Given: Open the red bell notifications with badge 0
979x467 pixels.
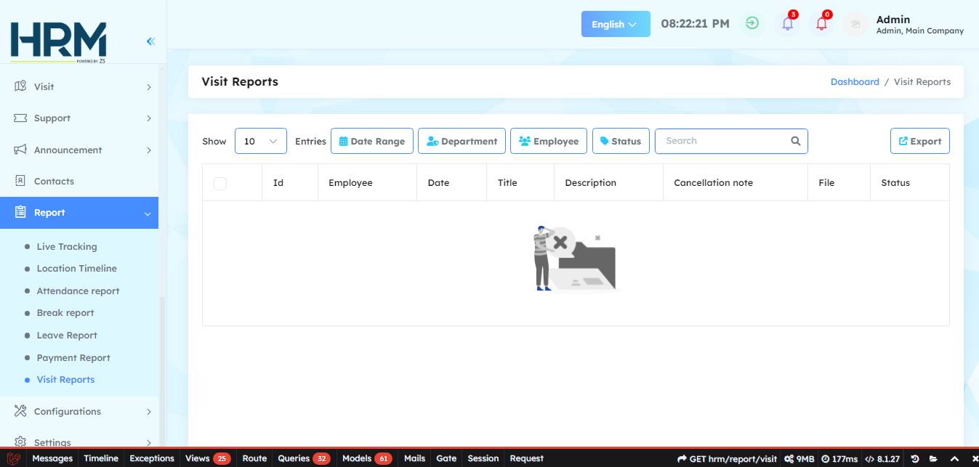Looking at the screenshot, I should [822, 24].
